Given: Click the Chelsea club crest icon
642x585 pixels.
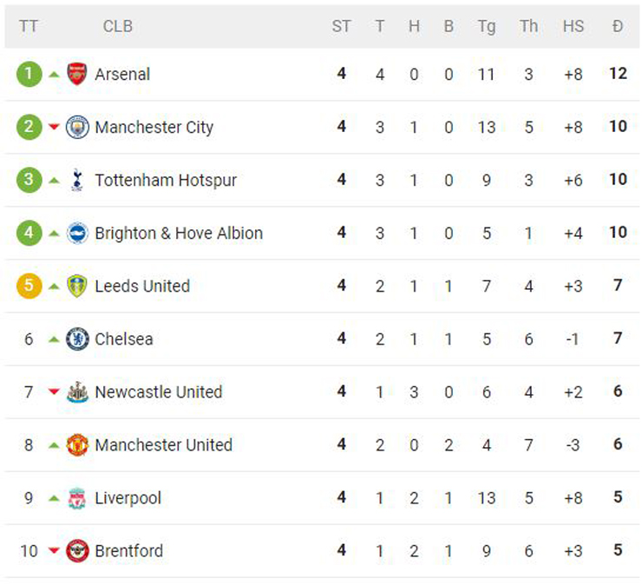Looking at the screenshot, I should (x=77, y=339).
